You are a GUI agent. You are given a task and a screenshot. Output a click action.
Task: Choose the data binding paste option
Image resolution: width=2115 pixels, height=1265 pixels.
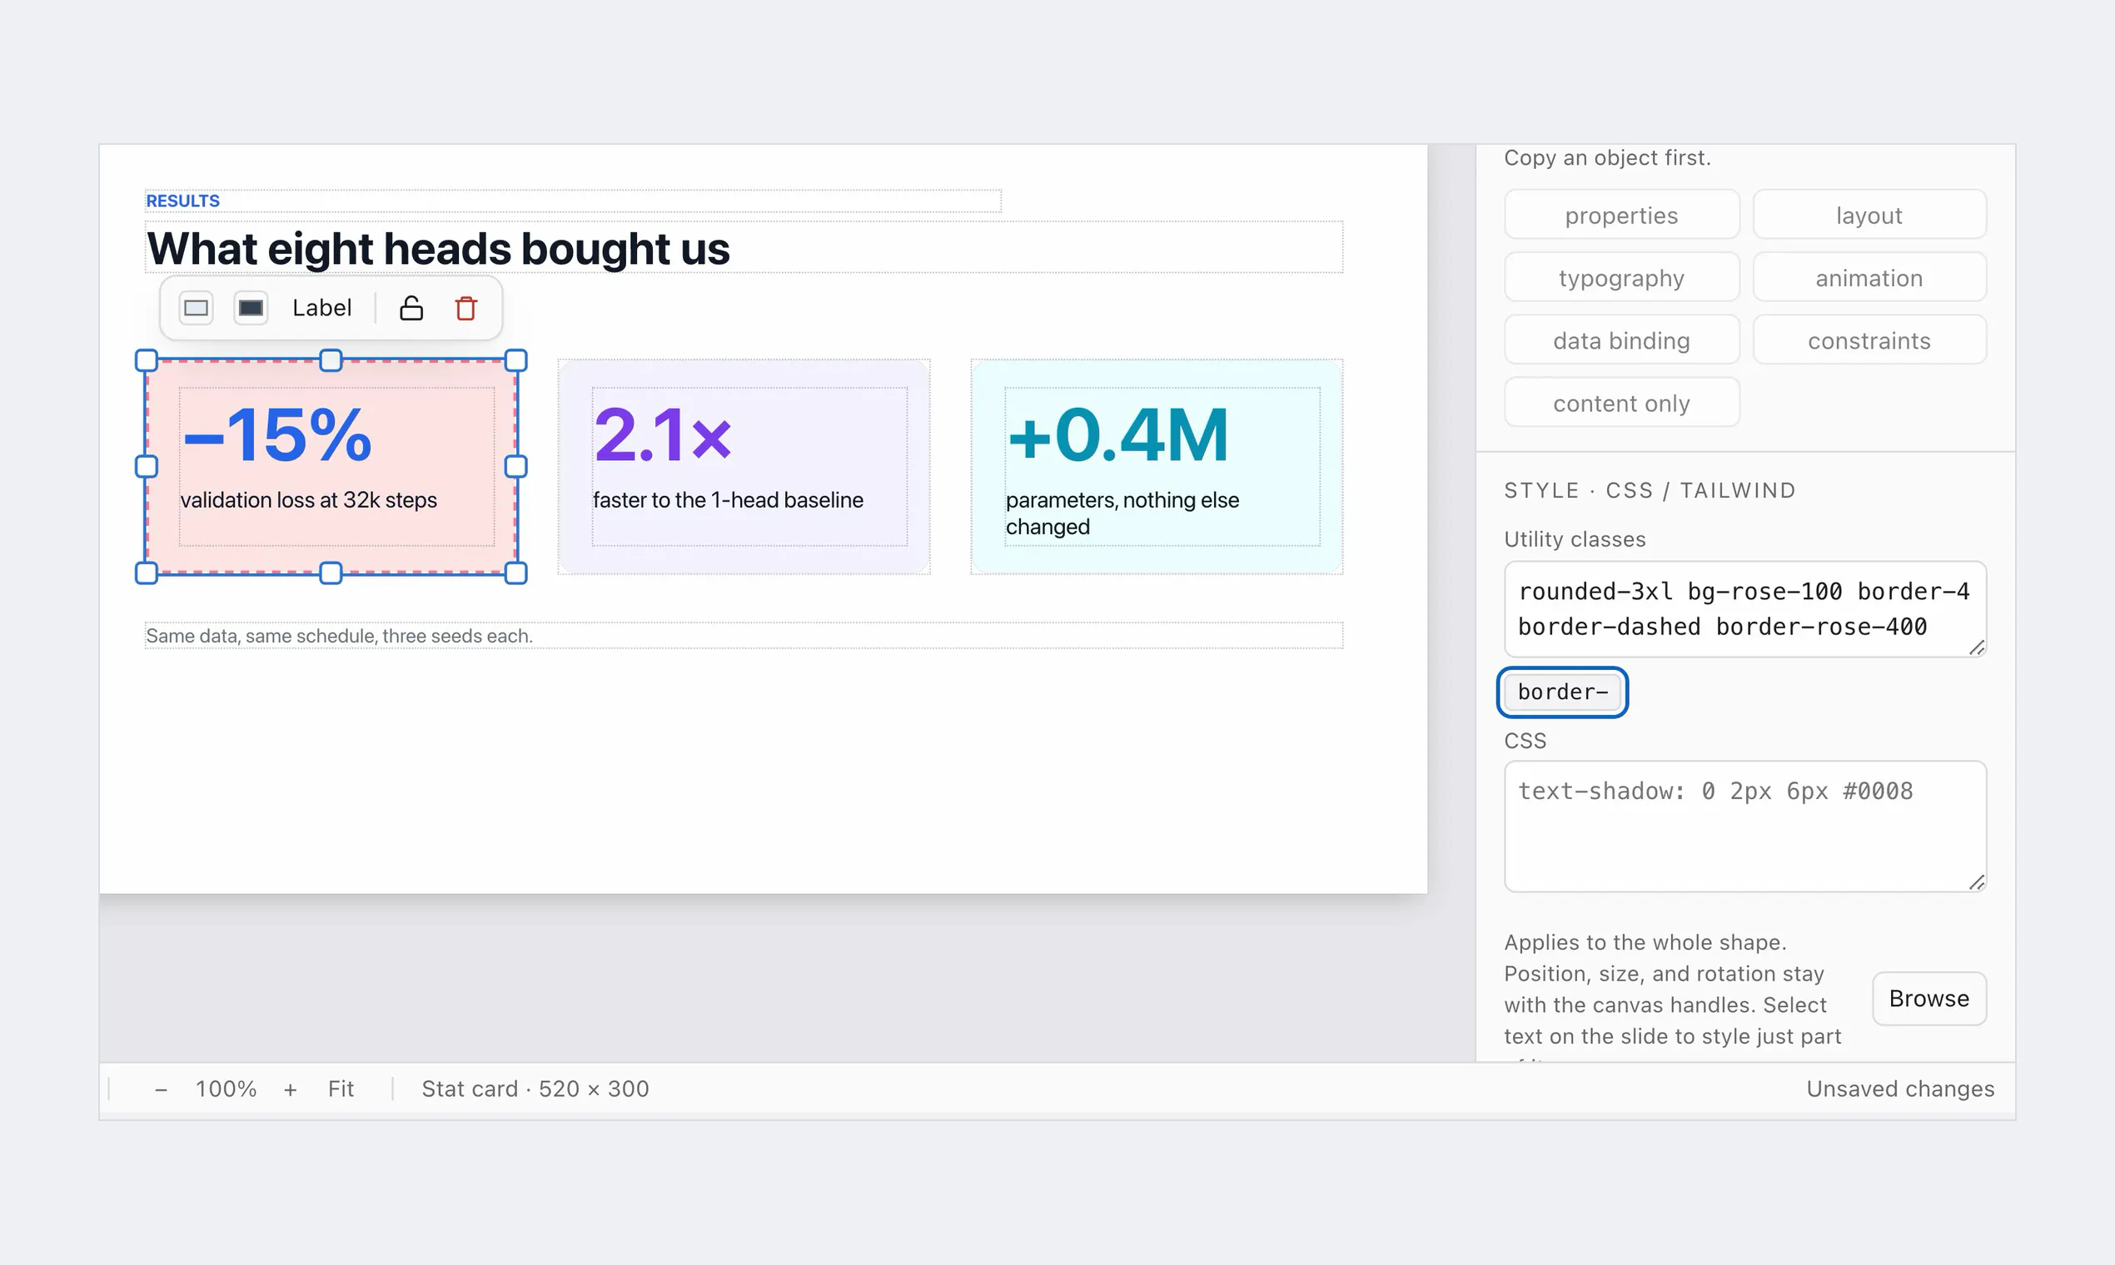[1621, 340]
